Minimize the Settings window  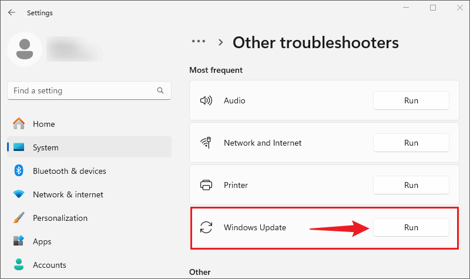click(406, 8)
